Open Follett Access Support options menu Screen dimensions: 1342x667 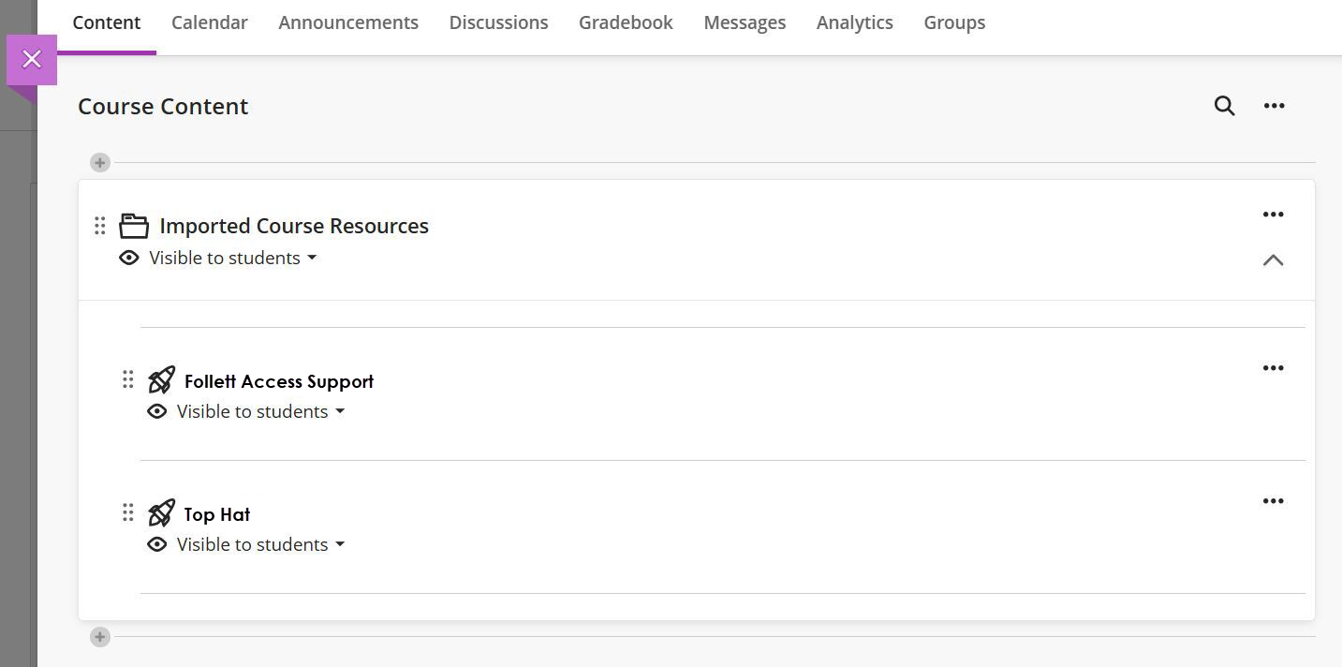tap(1273, 368)
